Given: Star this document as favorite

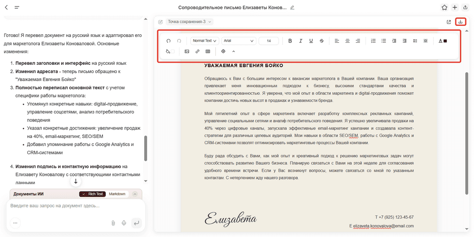Looking at the screenshot, I should click(x=444, y=7).
